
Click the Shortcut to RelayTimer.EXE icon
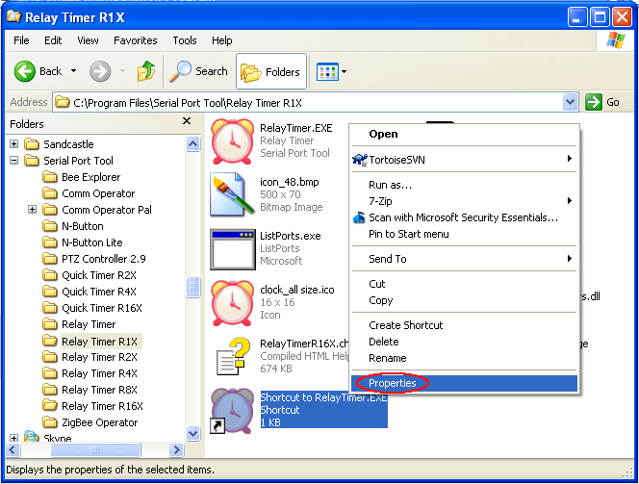[232, 410]
